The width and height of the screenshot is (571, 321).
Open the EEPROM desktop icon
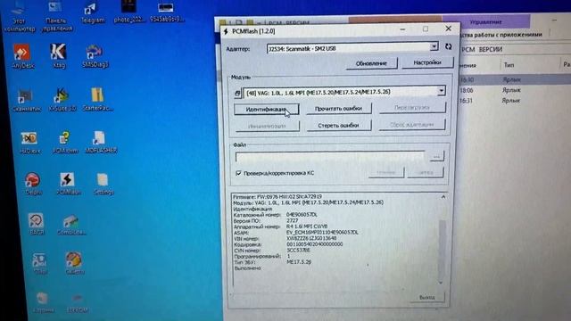[78, 303]
